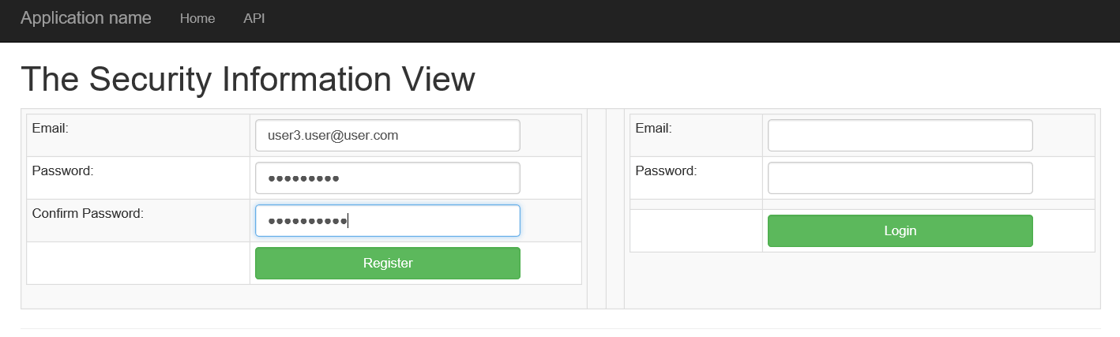Image resolution: width=1120 pixels, height=337 pixels.
Task: Go to the API navigation item
Action: coord(254,18)
